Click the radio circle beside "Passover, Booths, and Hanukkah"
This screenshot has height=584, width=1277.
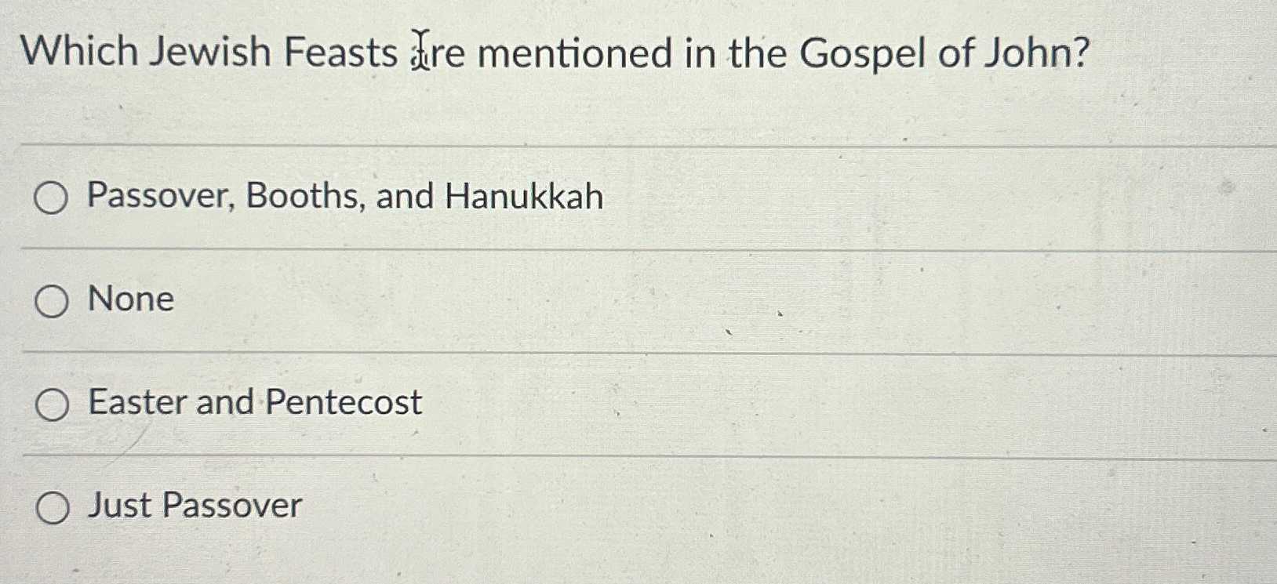click(52, 198)
